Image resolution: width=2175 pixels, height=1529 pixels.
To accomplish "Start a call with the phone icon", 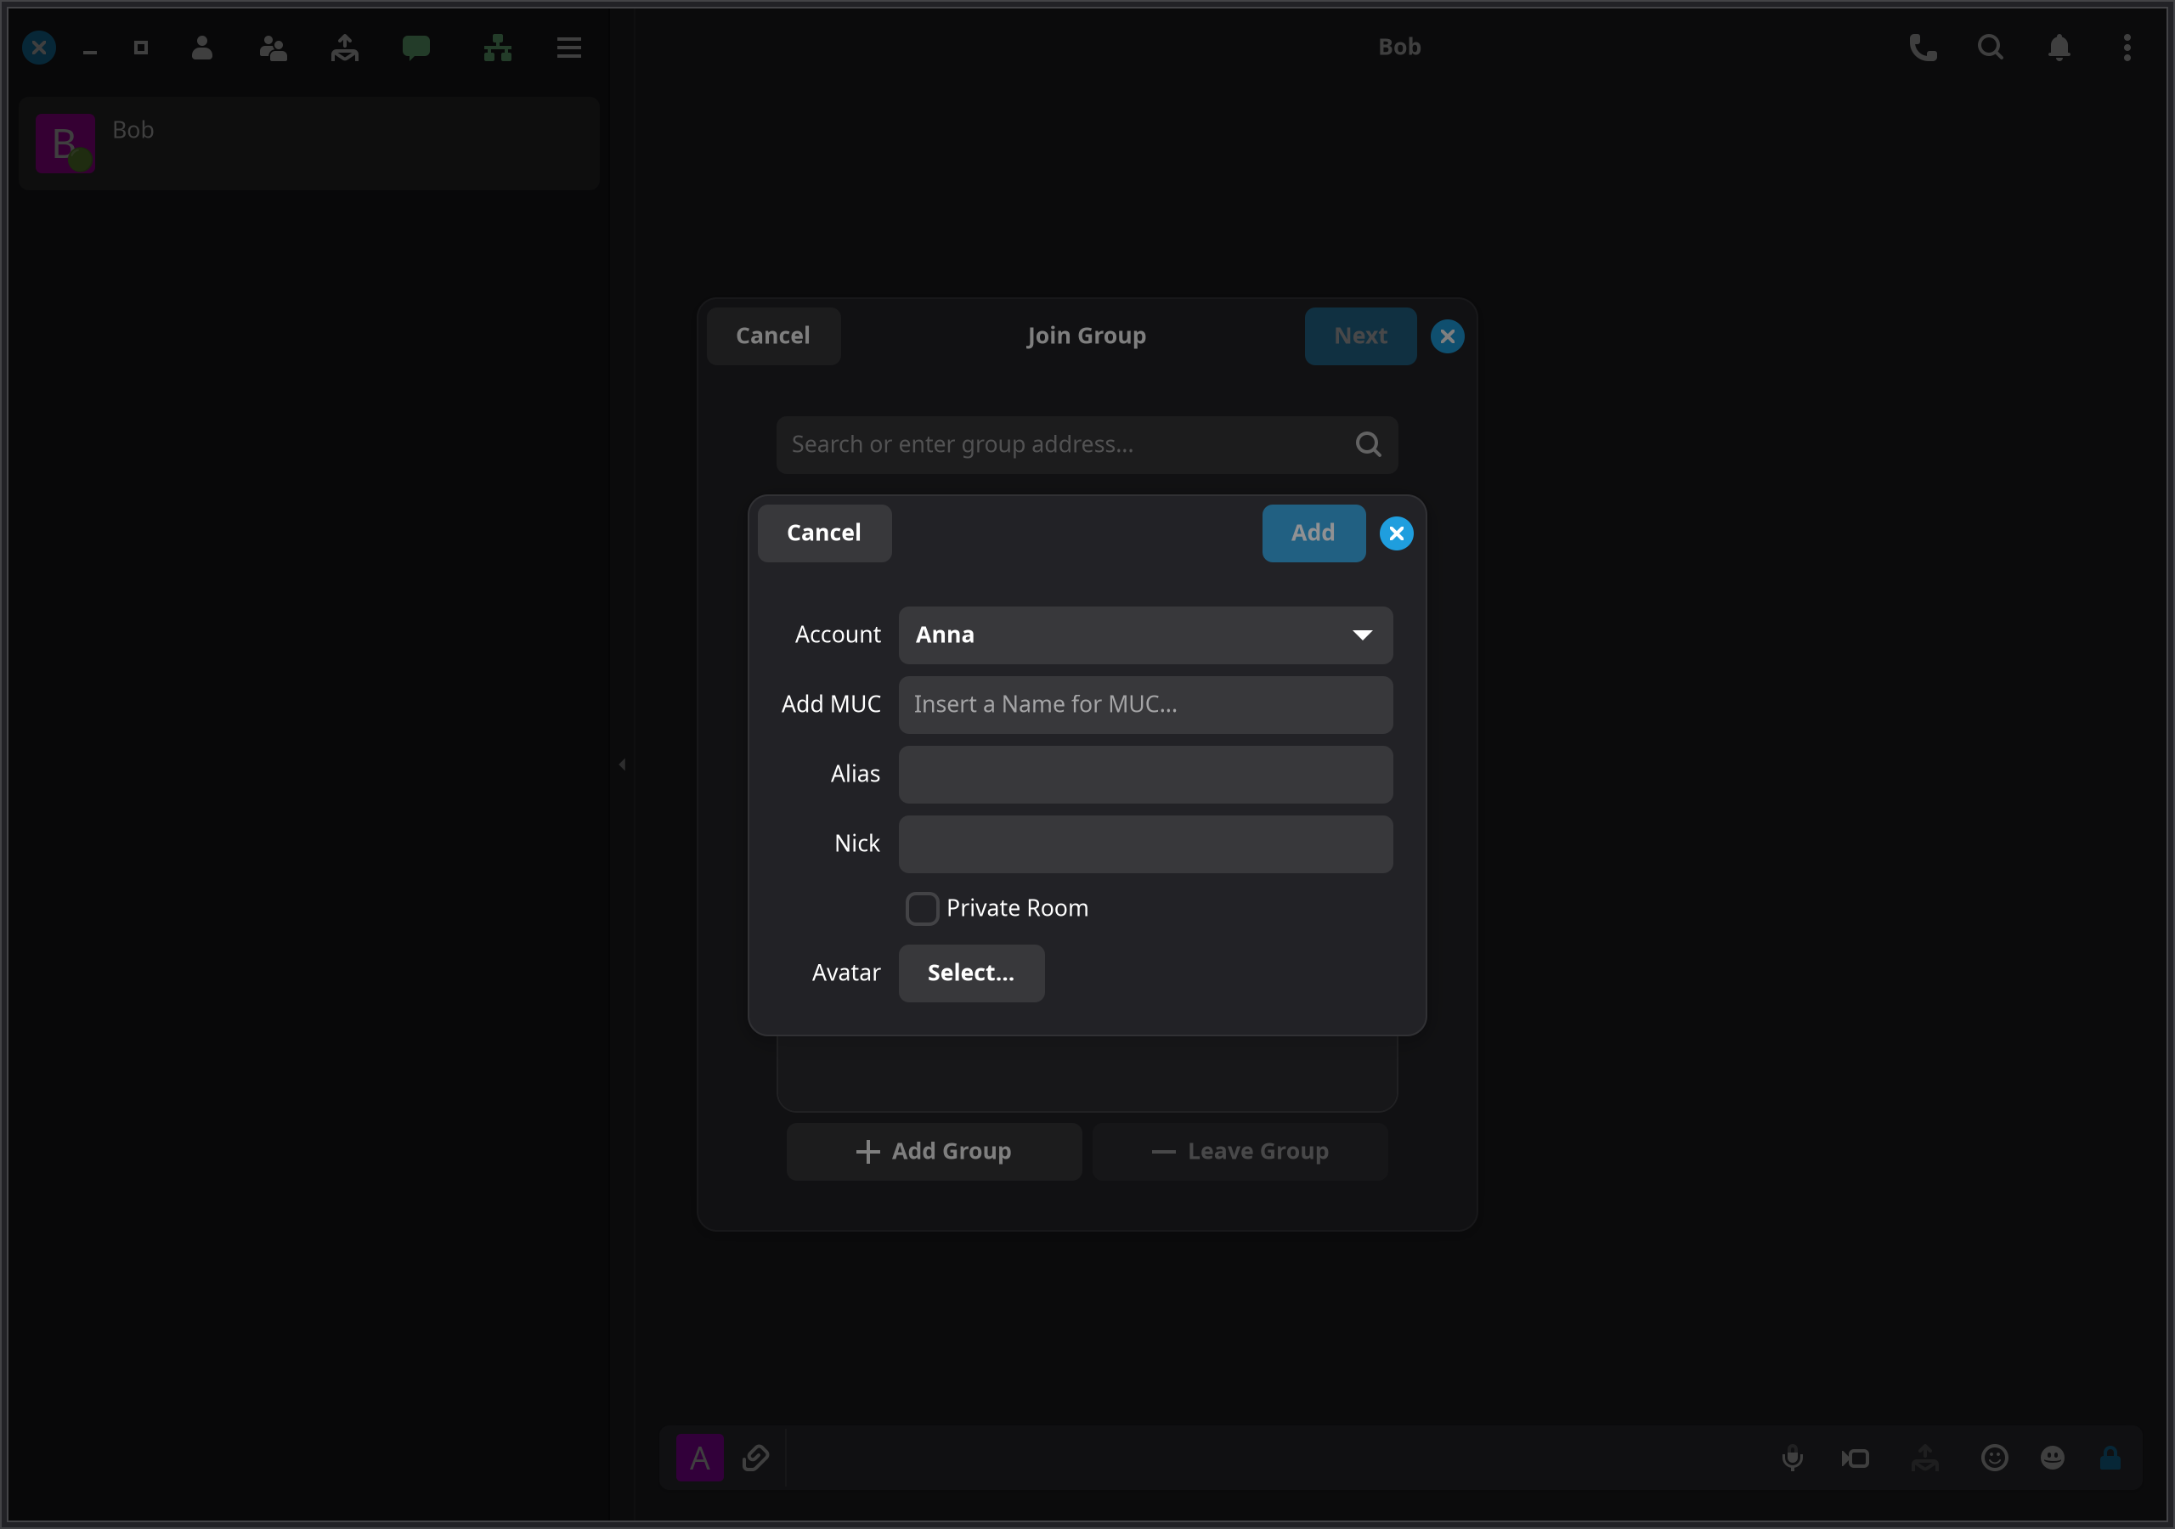I will tap(1922, 48).
